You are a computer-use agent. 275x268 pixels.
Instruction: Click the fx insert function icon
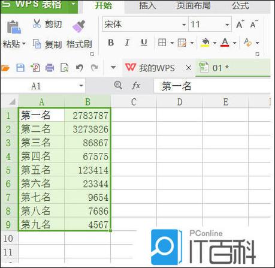136,86
